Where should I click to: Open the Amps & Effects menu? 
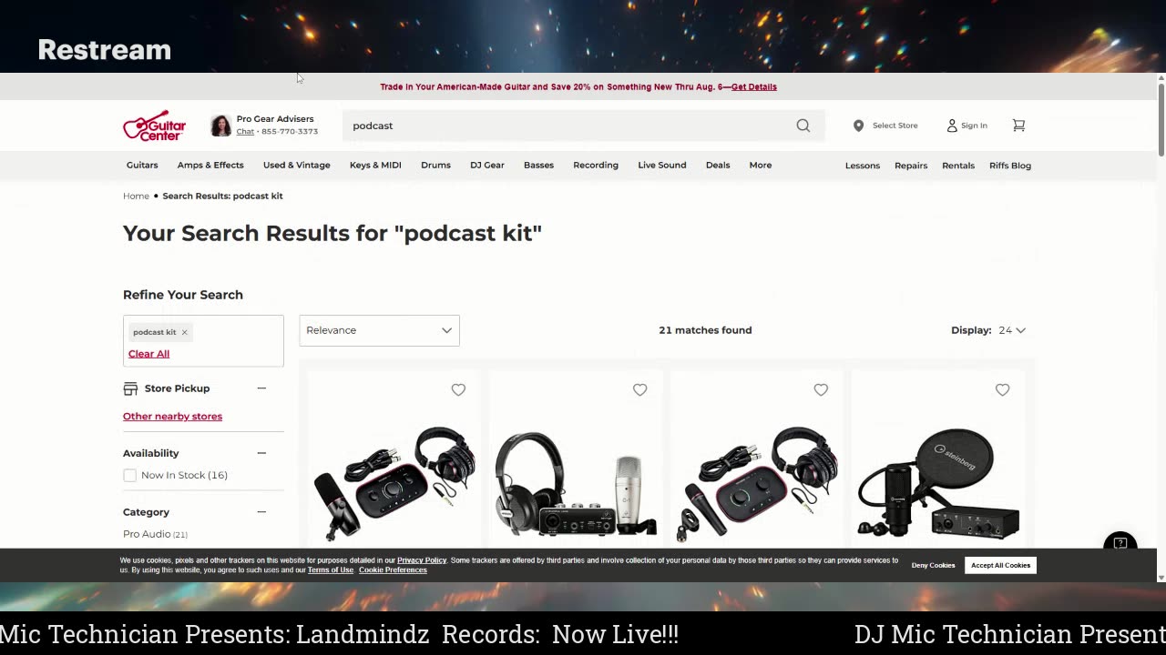coord(210,166)
